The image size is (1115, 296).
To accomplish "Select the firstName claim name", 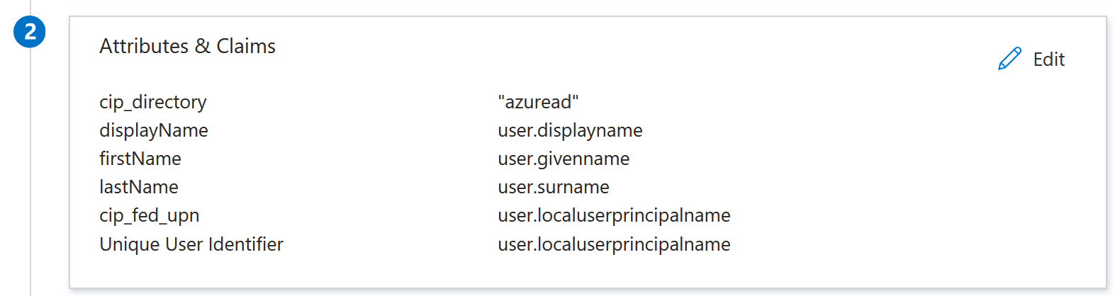I will tap(140, 159).
